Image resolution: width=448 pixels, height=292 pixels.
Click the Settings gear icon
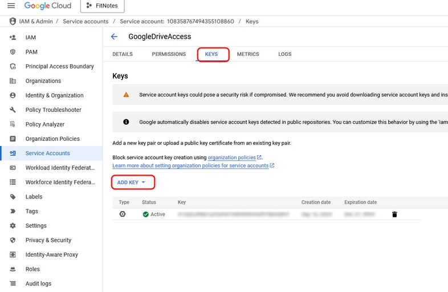point(13,226)
